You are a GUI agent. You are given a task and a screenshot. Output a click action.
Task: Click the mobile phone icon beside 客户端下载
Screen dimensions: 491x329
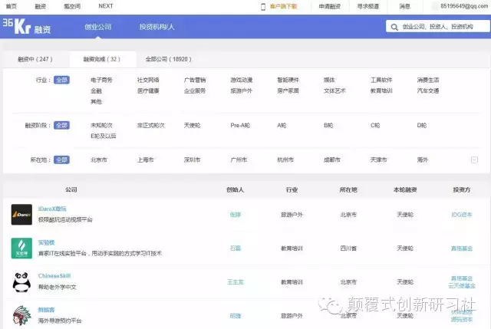(263, 7)
